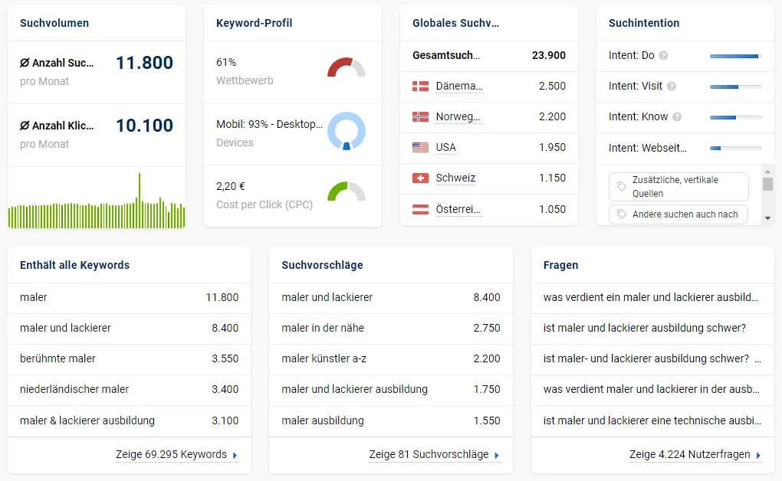
Task: Click the USA flag icon
Action: point(420,148)
